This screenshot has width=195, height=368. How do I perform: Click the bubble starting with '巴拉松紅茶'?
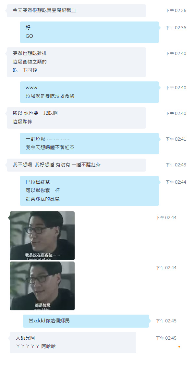coord(89,191)
